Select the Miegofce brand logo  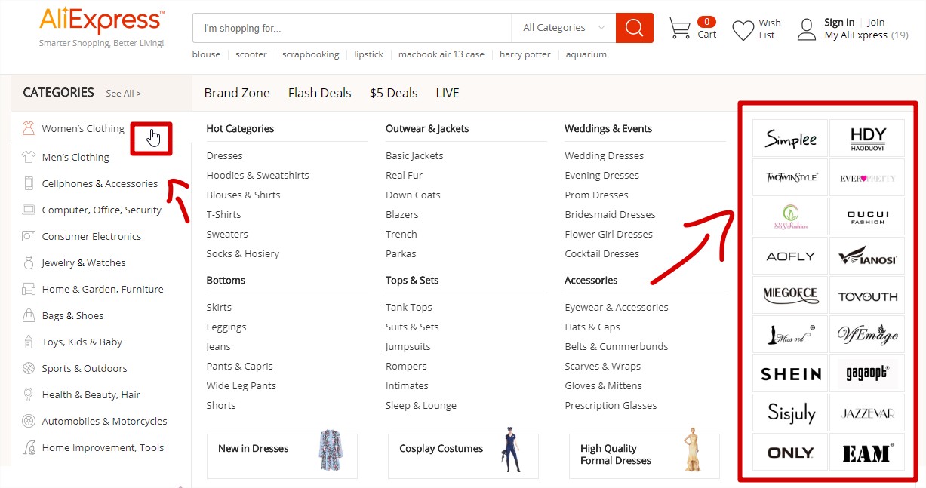coord(790,295)
